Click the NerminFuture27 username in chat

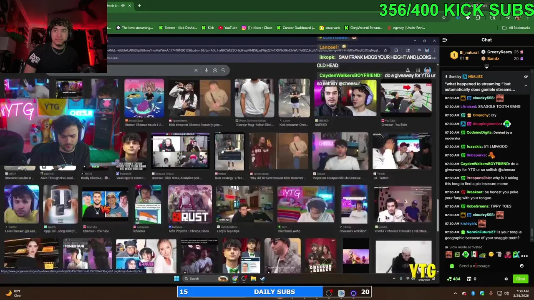[x=481, y=232]
